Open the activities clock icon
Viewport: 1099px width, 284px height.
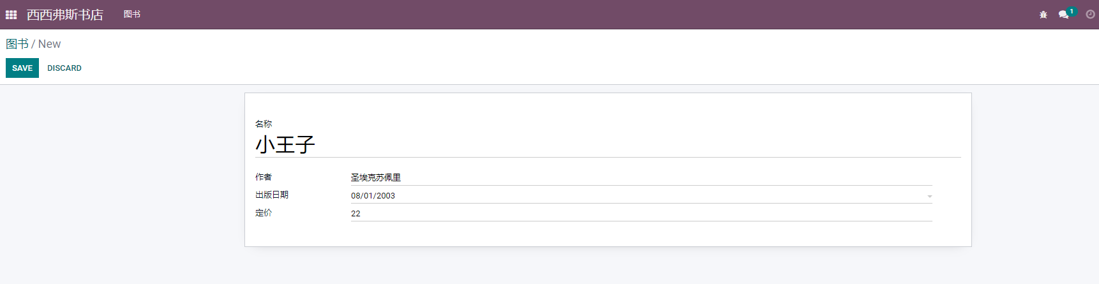(1090, 15)
